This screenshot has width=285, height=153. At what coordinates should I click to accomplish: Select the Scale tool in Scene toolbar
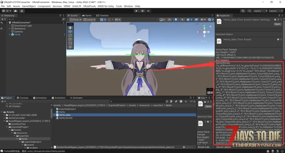(x=70, y=39)
